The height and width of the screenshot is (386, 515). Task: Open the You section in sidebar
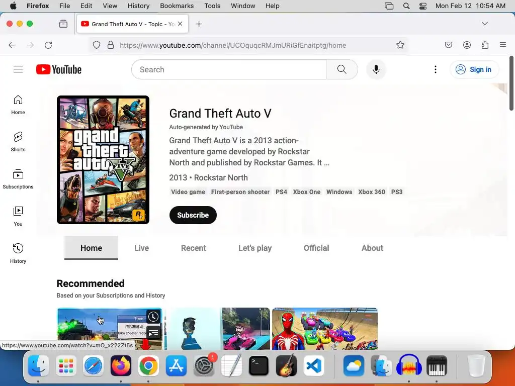18,216
